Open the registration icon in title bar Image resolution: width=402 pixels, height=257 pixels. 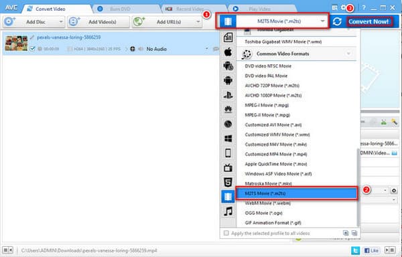pyautogui.click(x=334, y=7)
